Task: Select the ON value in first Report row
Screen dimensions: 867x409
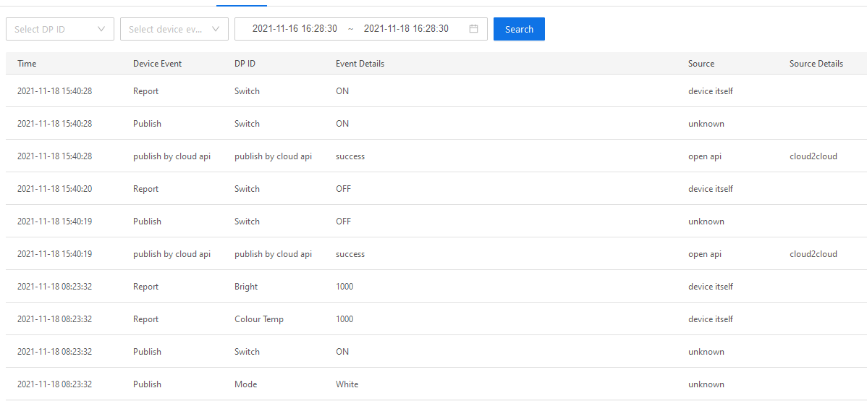Action: 342,90
